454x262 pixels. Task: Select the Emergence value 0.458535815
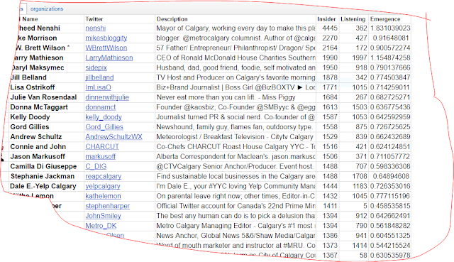pyautogui.click(x=389, y=206)
